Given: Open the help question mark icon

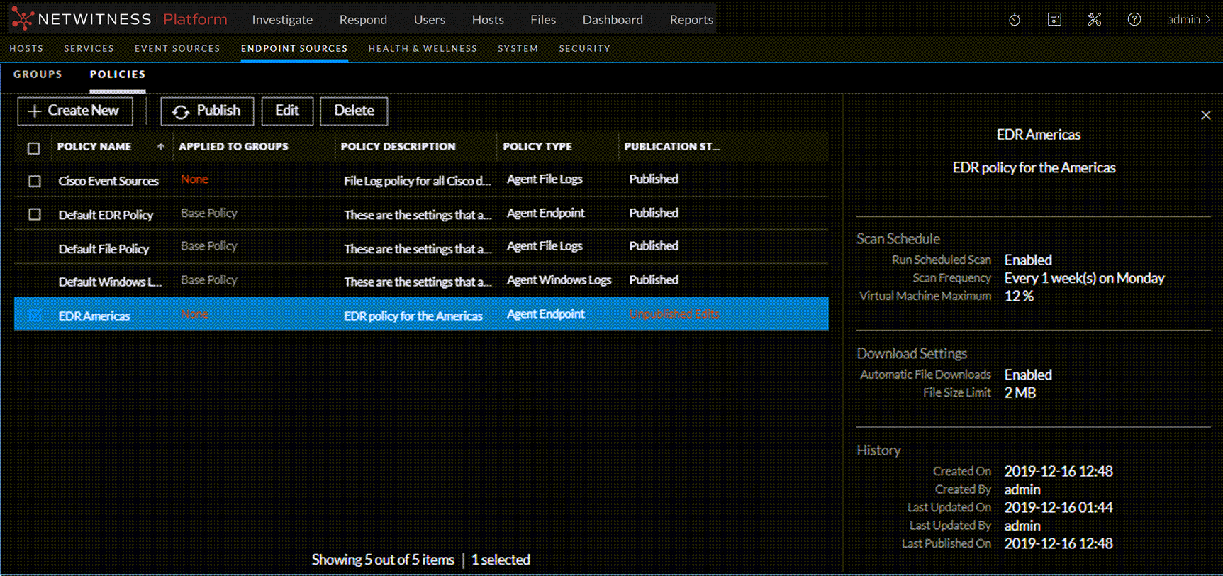Looking at the screenshot, I should [x=1134, y=20].
